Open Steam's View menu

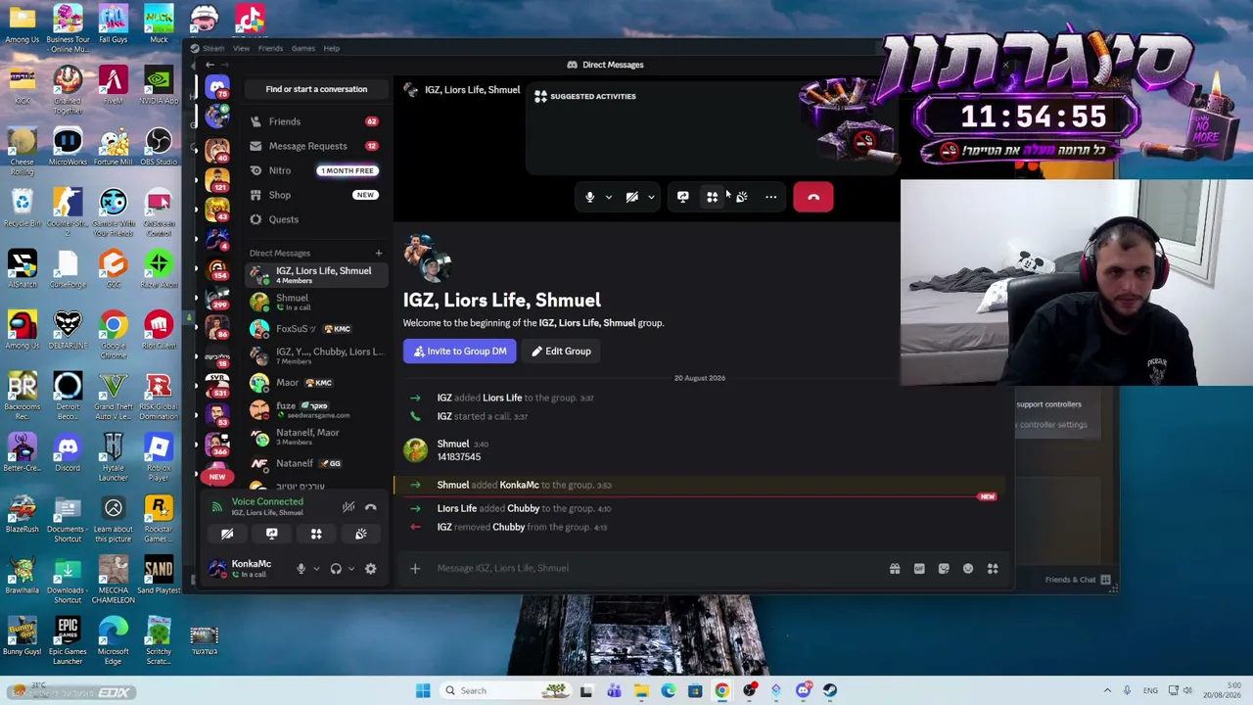pos(241,48)
